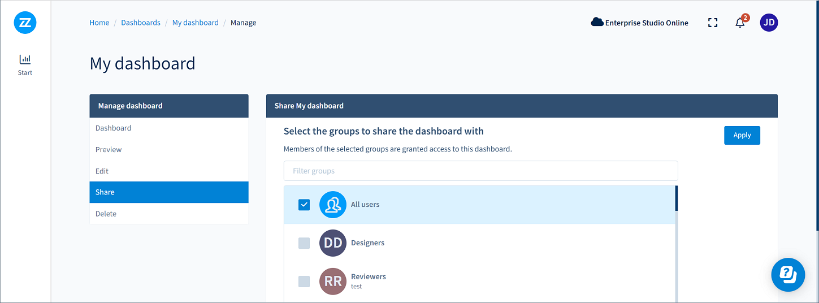
Task: Click the All users group icon
Action: click(333, 205)
